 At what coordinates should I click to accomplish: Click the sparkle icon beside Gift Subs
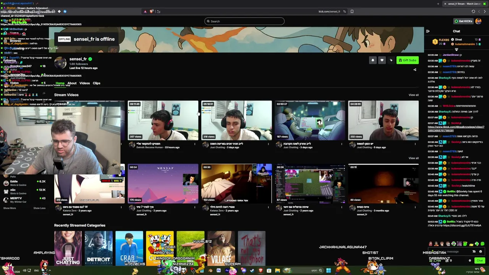coord(391,60)
